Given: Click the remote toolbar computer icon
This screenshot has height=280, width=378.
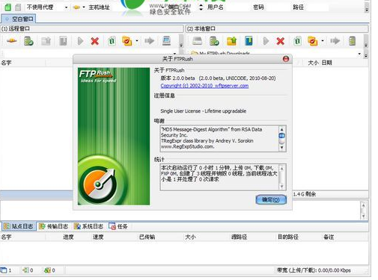Looking at the screenshot, I should click(x=166, y=41).
